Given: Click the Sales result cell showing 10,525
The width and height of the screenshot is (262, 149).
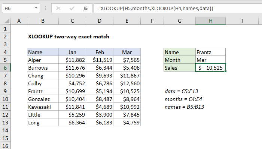Looking at the screenshot, I should click(x=211, y=68).
